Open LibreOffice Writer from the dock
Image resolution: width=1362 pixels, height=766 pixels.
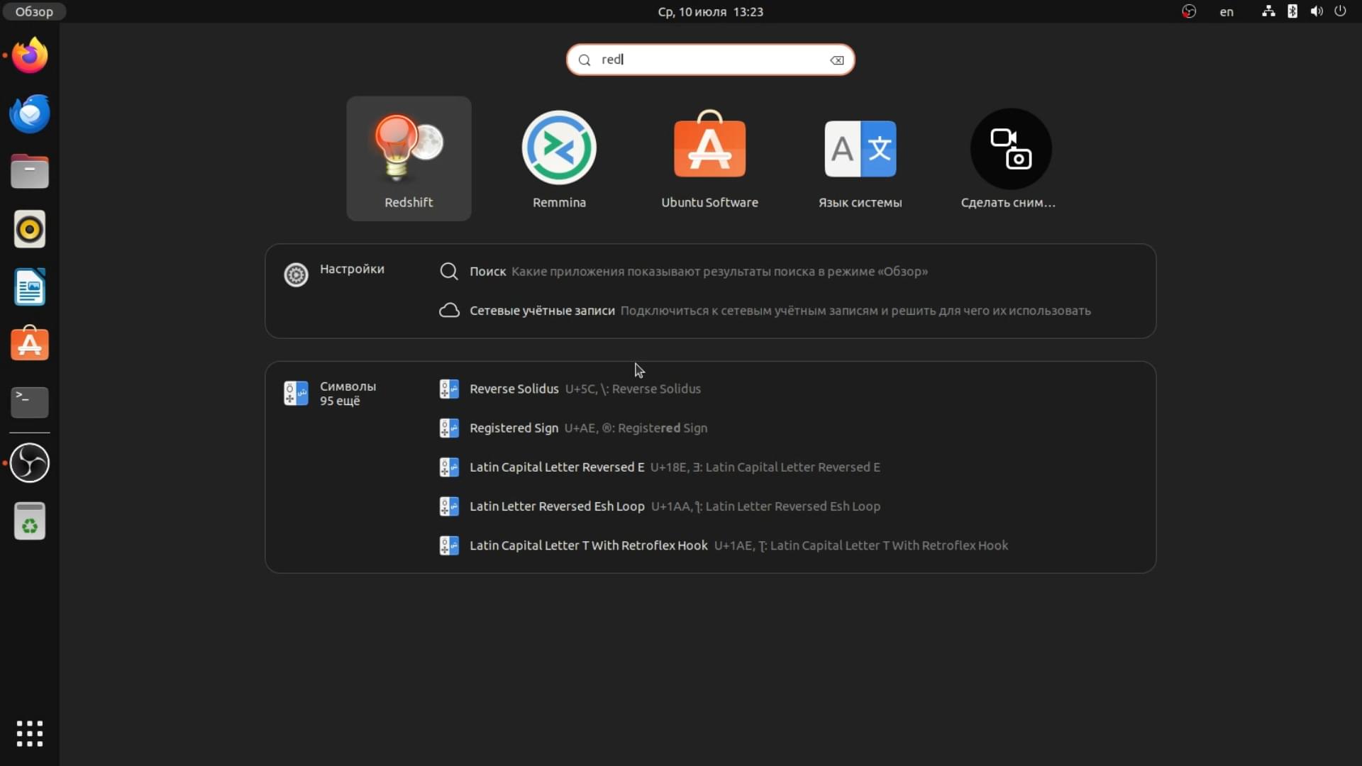(30, 287)
